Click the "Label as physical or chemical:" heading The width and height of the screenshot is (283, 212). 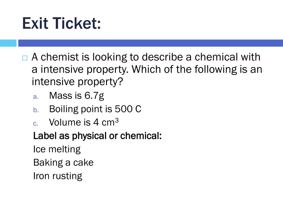coord(97,136)
